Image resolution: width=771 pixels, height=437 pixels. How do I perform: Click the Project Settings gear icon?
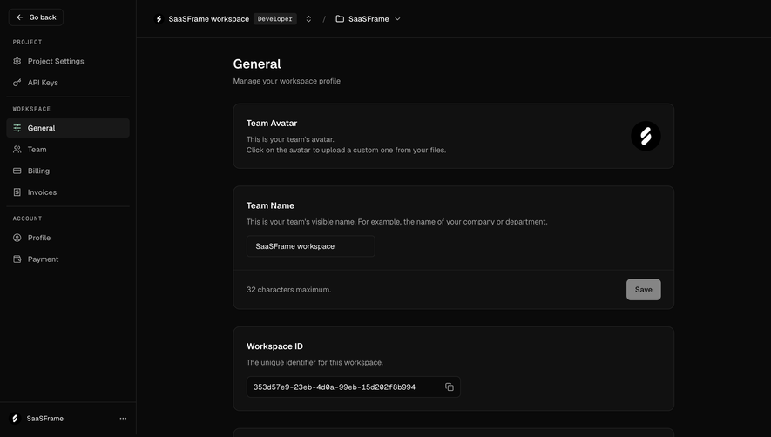17,61
